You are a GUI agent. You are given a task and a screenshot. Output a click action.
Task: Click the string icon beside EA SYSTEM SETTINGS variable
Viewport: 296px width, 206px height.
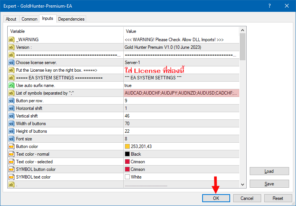[x=11, y=78]
